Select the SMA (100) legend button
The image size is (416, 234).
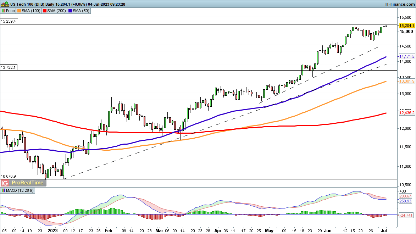[29, 11]
